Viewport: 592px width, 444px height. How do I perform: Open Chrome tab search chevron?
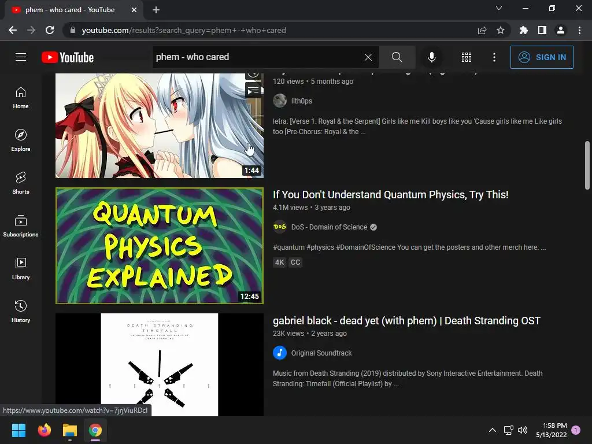click(x=499, y=8)
